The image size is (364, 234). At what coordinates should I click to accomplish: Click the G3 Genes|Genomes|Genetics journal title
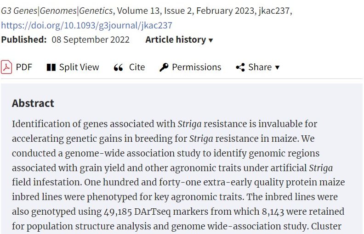(x=57, y=10)
